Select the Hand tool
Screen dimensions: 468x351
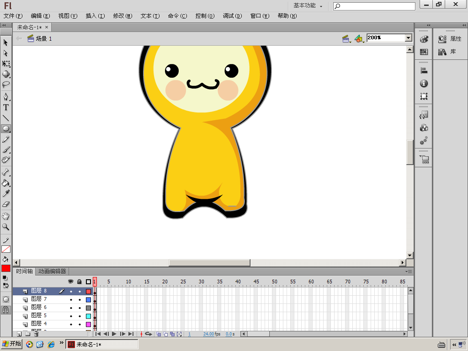[5, 216]
